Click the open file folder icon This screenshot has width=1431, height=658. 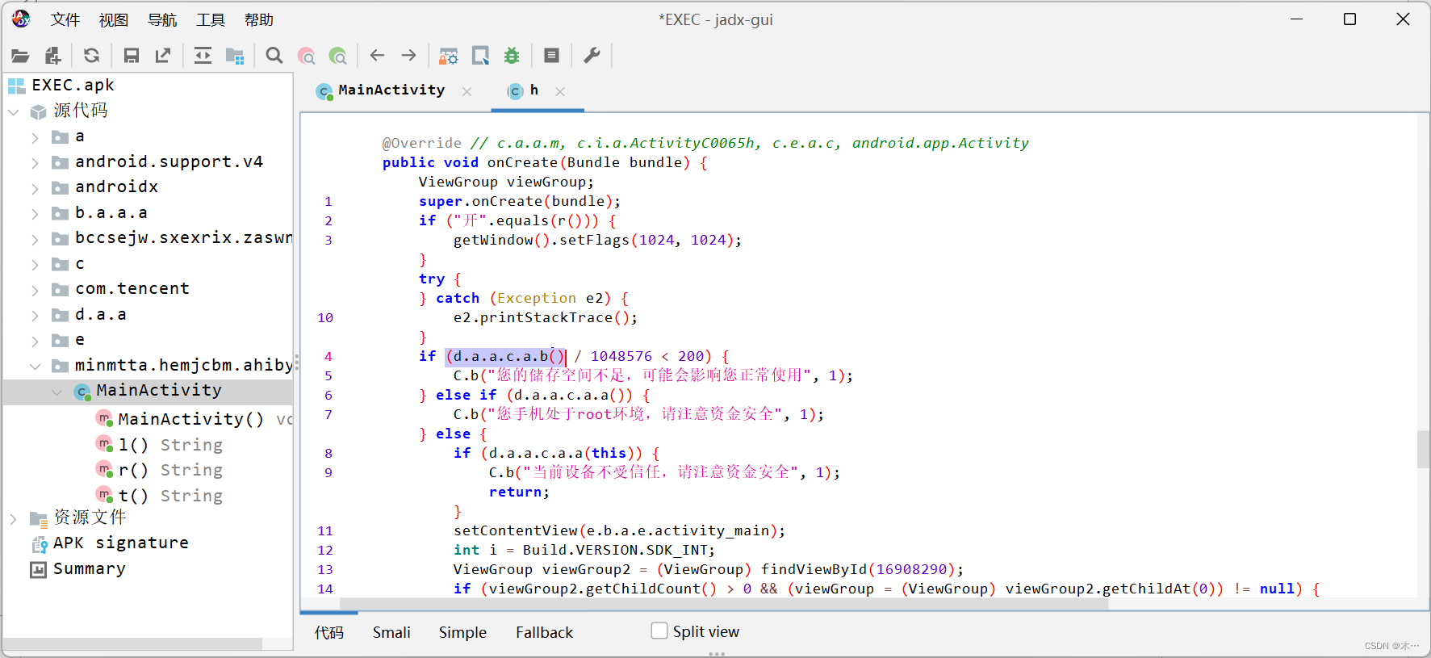[20, 56]
